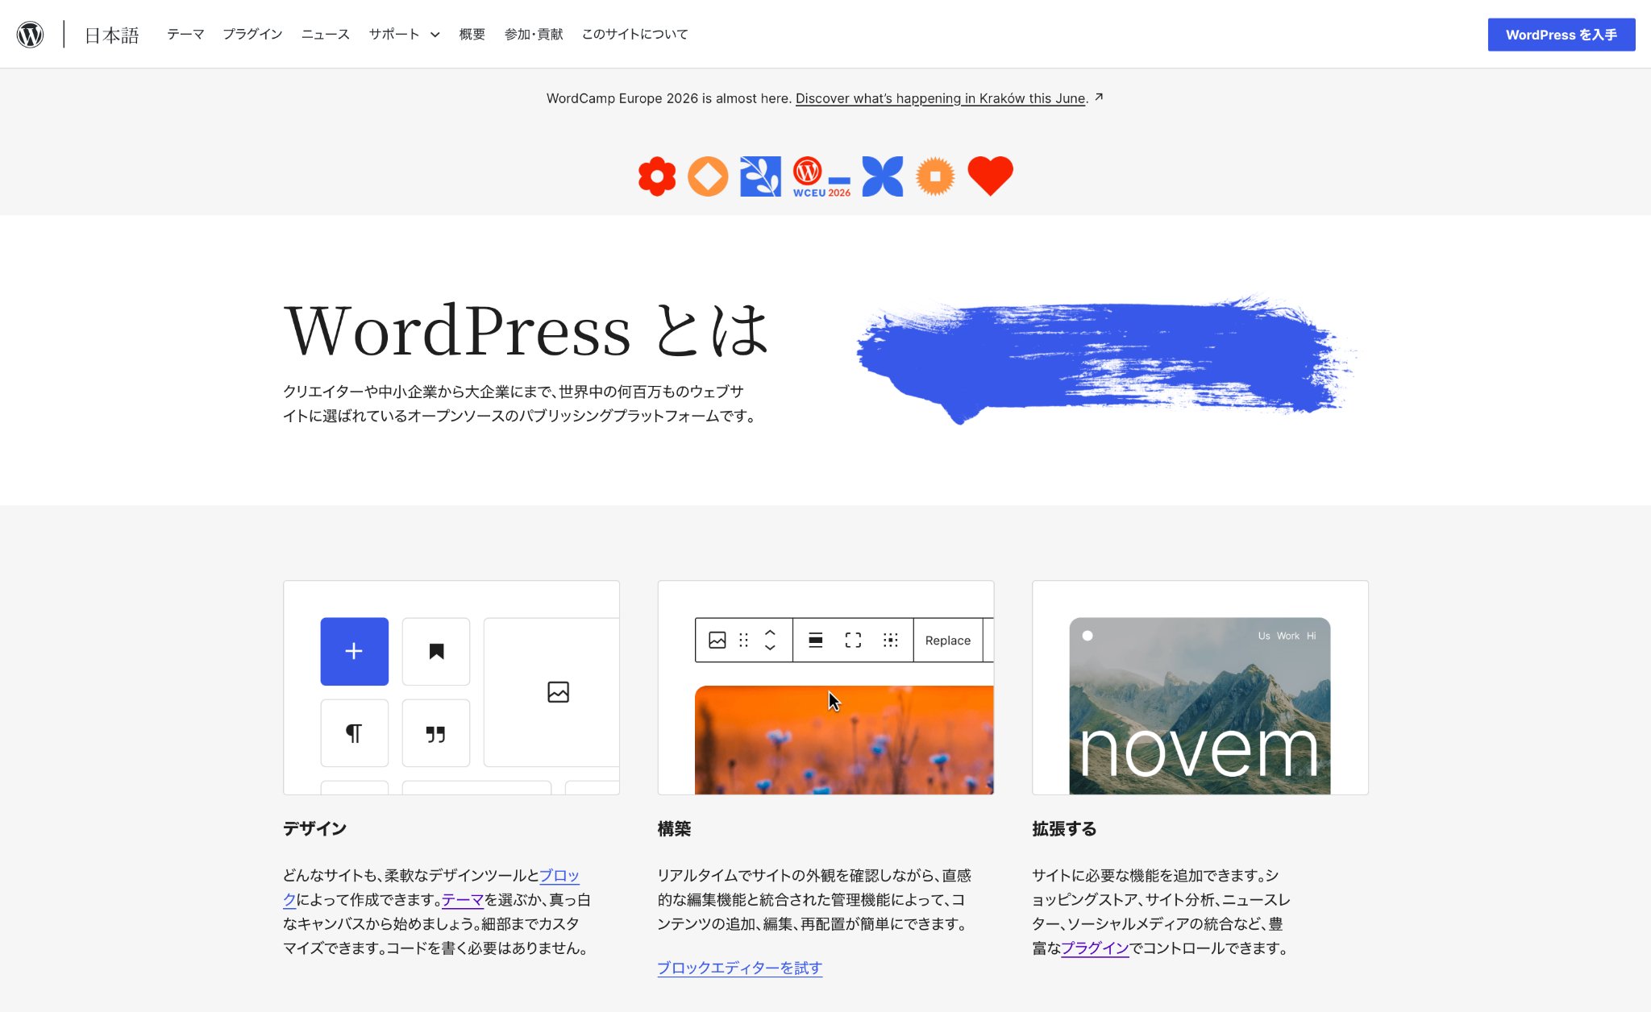Viewport: 1651px width, 1012px height.
Task: Go to the ニュース page
Action: (325, 34)
